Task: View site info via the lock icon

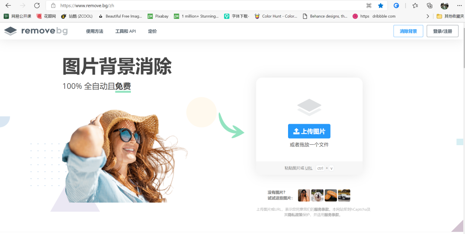Action: coord(53,5)
